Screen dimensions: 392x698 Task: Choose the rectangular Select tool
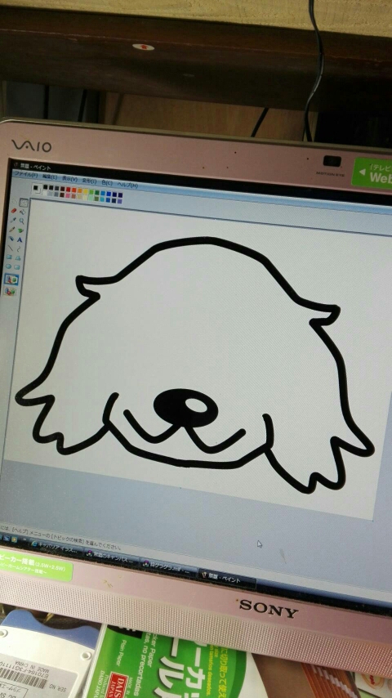point(24,203)
